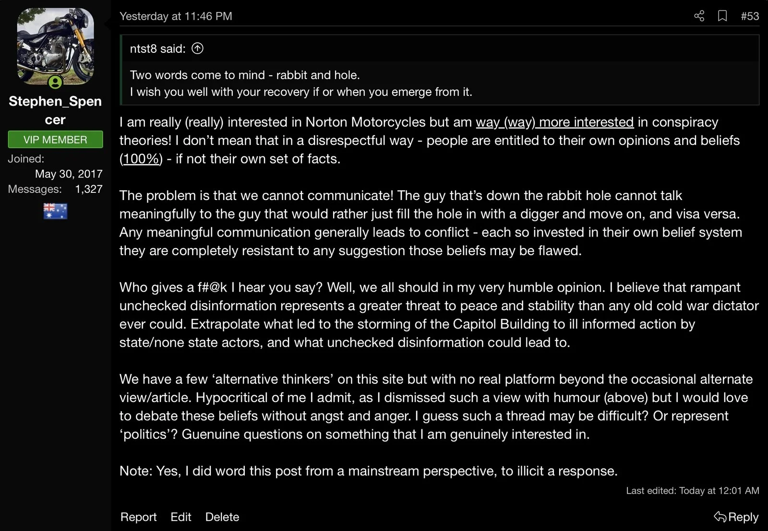Reply to this post

[736, 517]
